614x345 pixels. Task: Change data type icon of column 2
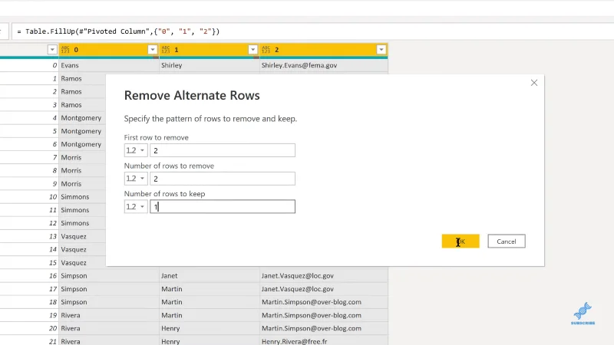tap(266, 50)
